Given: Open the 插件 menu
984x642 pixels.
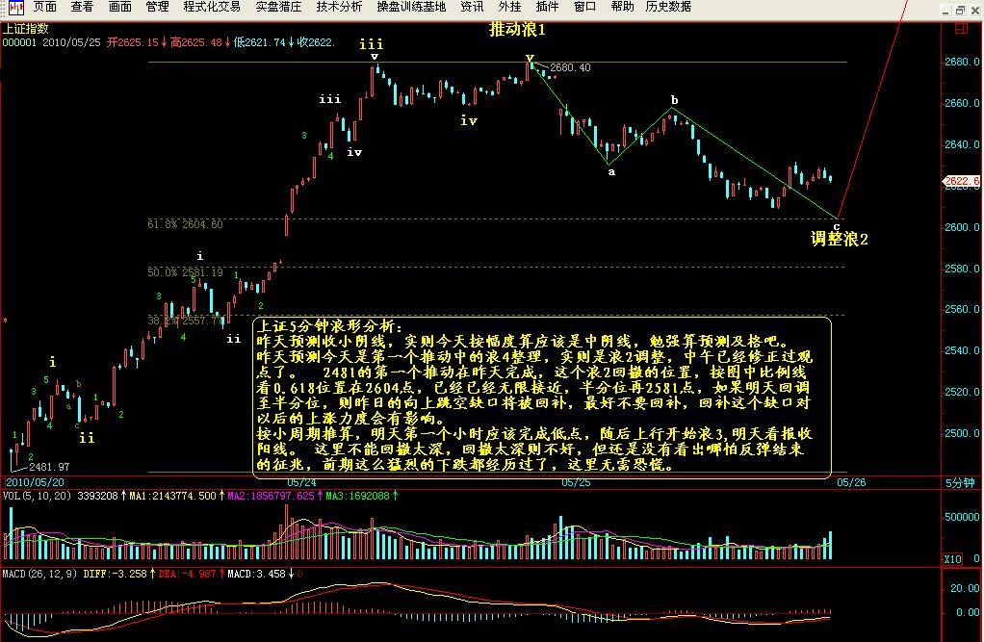Looking at the screenshot, I should click(547, 7).
